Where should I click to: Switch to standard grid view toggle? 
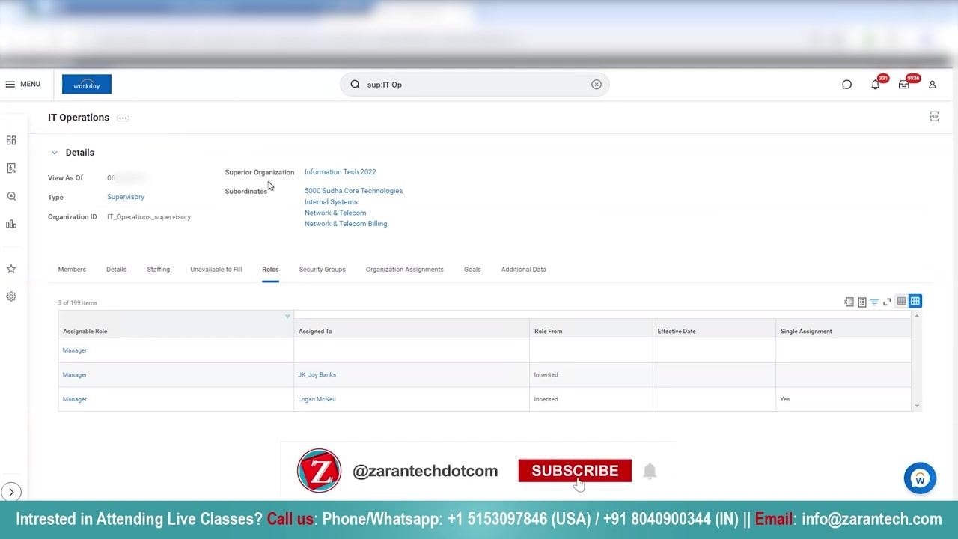915,301
